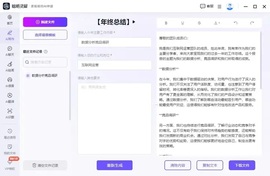The width and height of the screenshot is (270, 176).
Task: Click the 重新生成 regenerate button
Action: (x=114, y=165)
